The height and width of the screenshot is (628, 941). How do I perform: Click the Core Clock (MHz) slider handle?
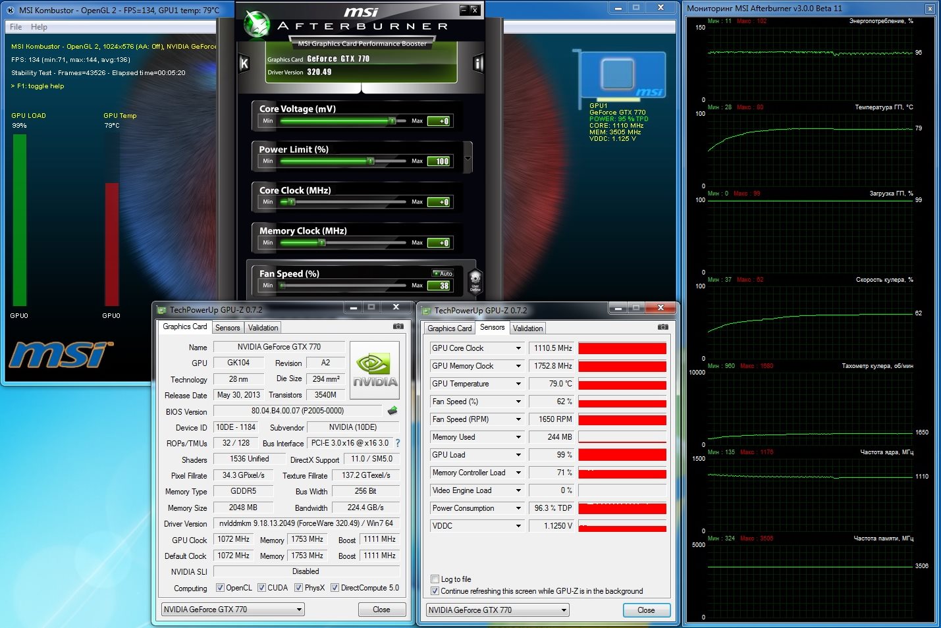tap(291, 202)
